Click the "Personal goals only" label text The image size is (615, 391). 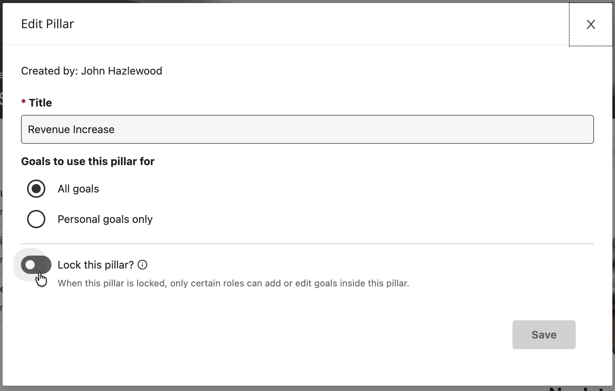[105, 219]
